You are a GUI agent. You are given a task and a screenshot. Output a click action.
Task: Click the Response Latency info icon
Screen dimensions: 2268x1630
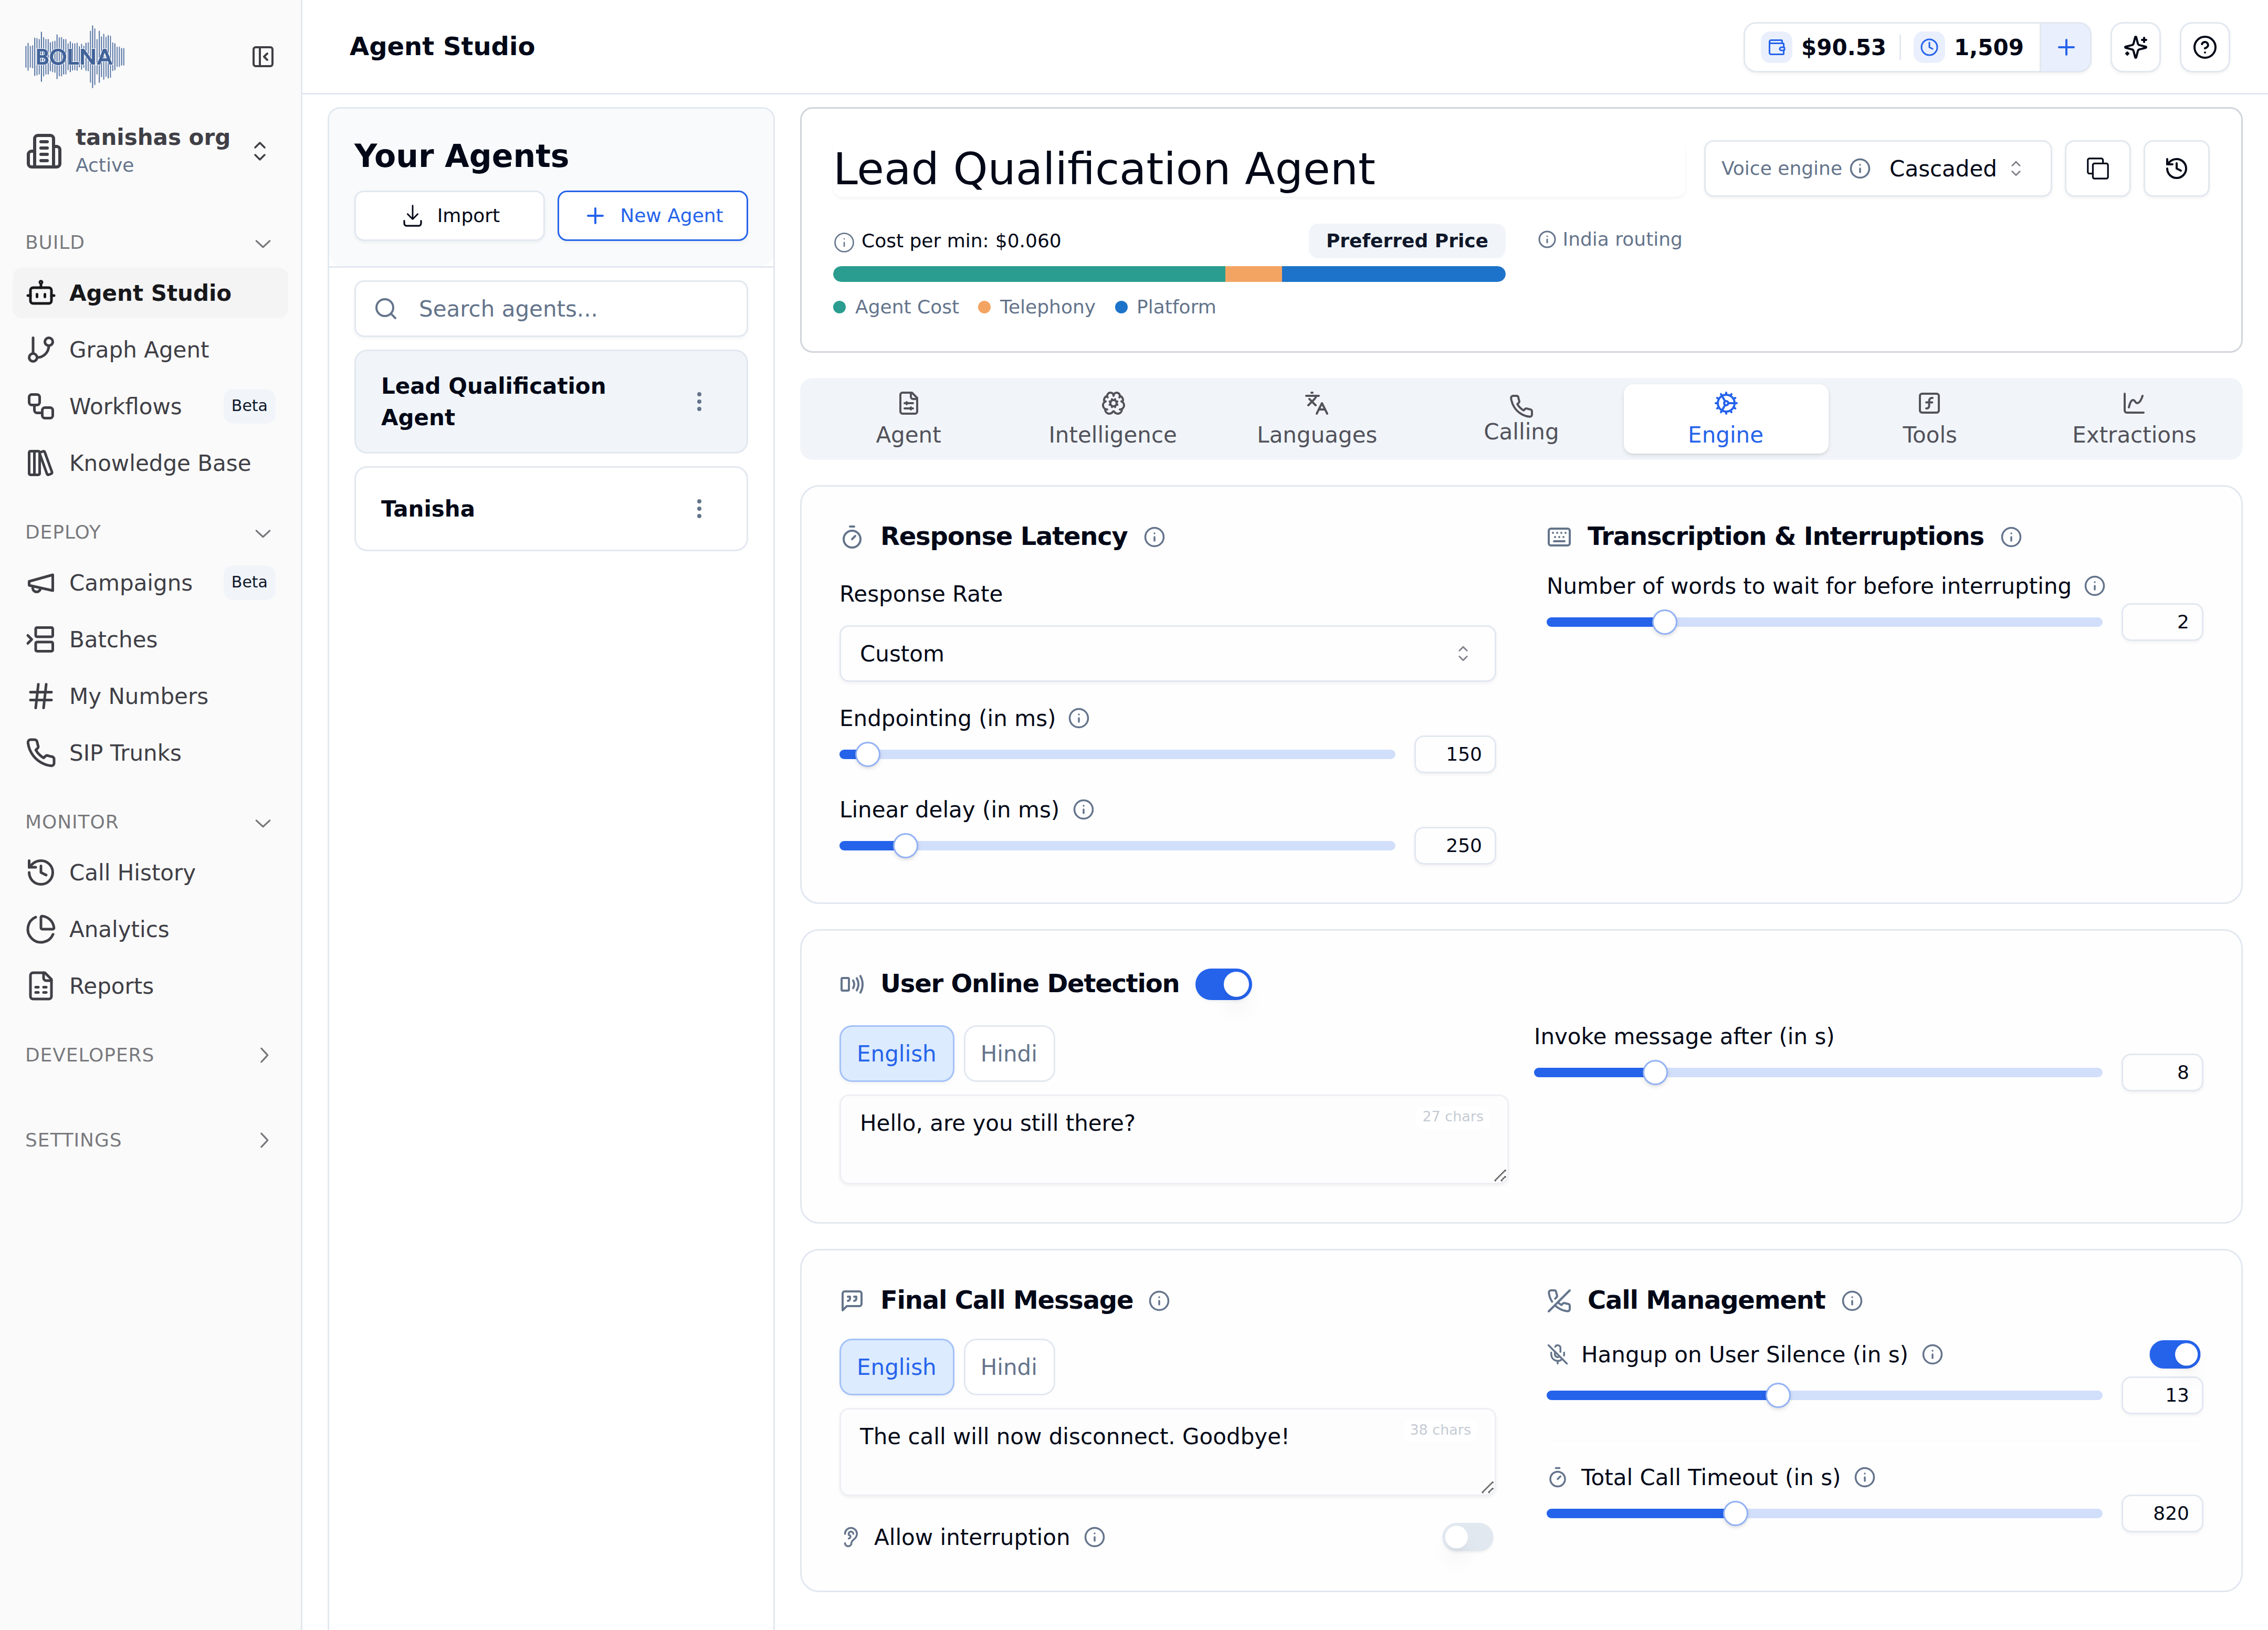point(1154,537)
